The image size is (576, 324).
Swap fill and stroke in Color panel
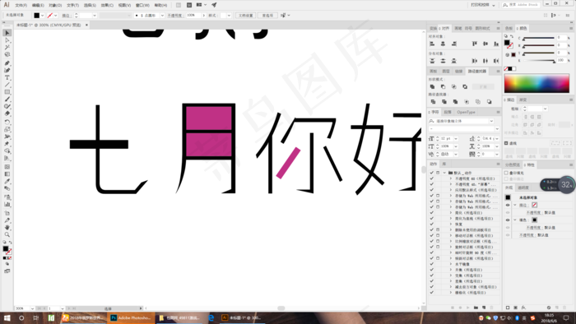tap(512, 36)
